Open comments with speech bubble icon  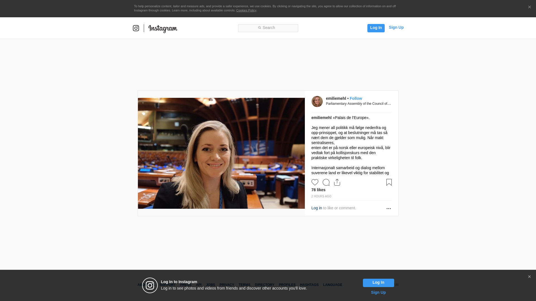[326, 182]
